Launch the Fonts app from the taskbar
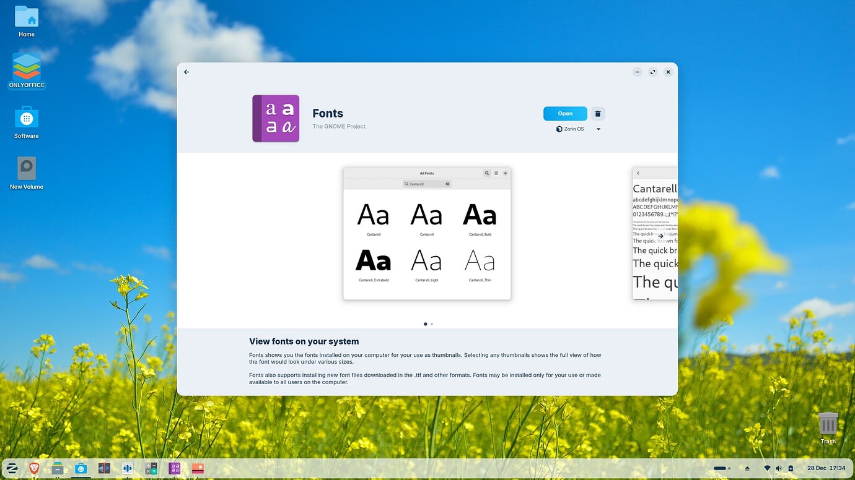This screenshot has height=480, width=855. coord(174,468)
